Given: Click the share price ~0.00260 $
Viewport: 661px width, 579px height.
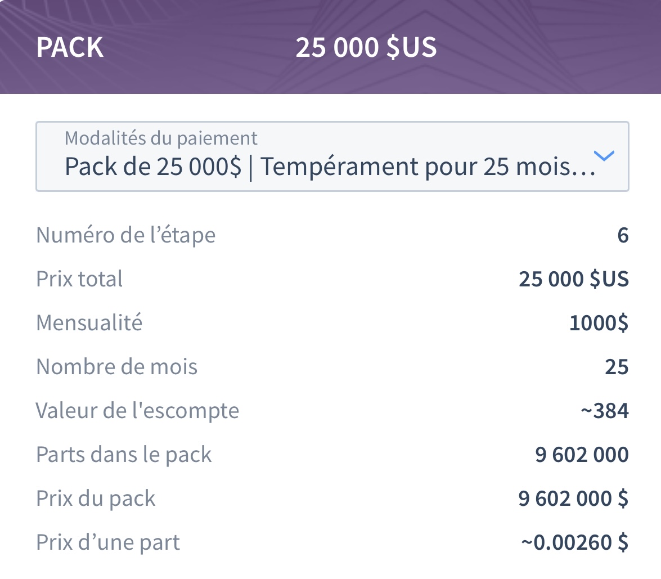Looking at the screenshot, I should click(574, 542).
